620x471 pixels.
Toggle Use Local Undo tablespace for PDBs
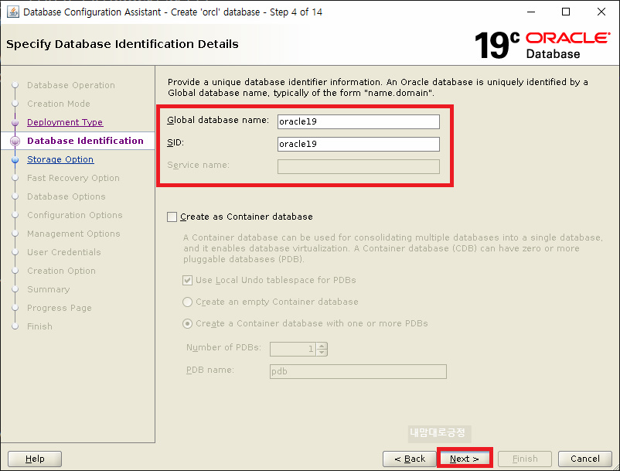[x=187, y=281]
